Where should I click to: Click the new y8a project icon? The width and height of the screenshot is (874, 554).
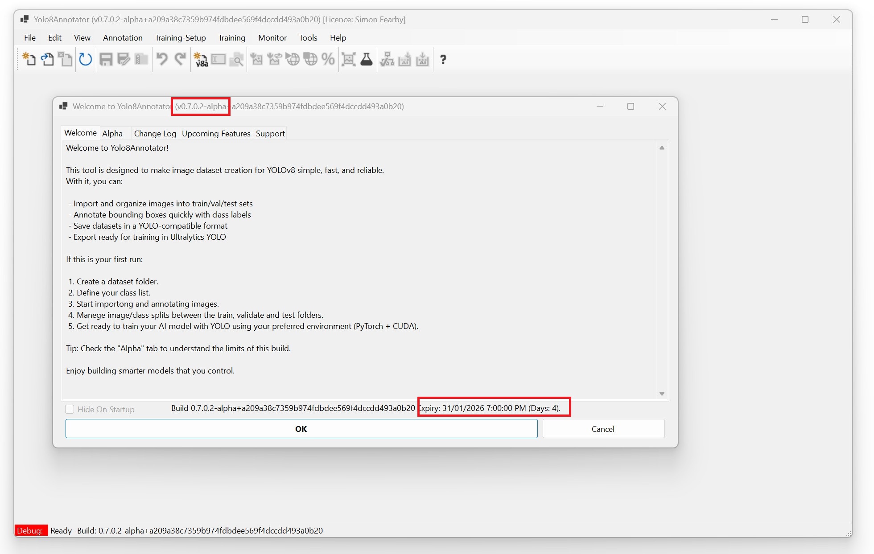click(x=201, y=59)
